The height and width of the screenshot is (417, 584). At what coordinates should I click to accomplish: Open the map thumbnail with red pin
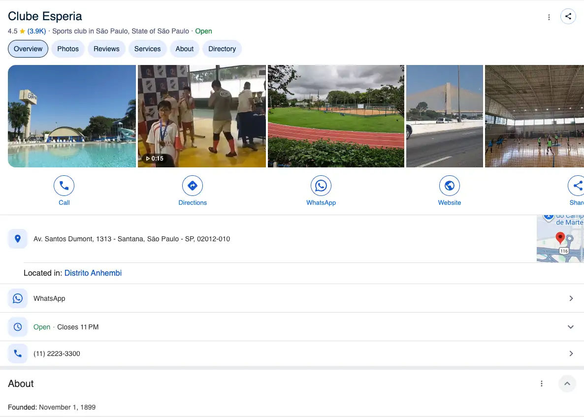pyautogui.click(x=560, y=239)
